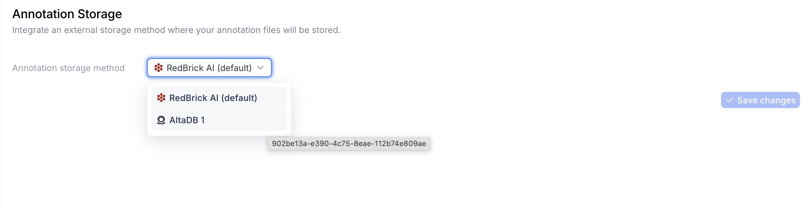Select the AltaDB 1 option
Screen dimensions: 808x208
pos(219,120)
